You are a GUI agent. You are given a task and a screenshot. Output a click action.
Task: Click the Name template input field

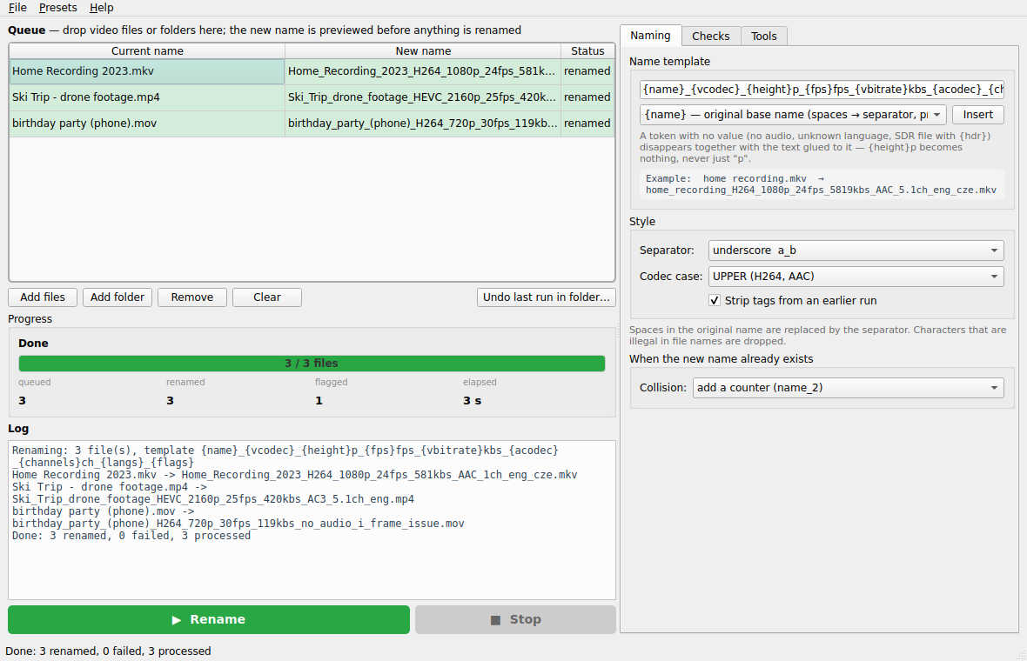tap(822, 89)
